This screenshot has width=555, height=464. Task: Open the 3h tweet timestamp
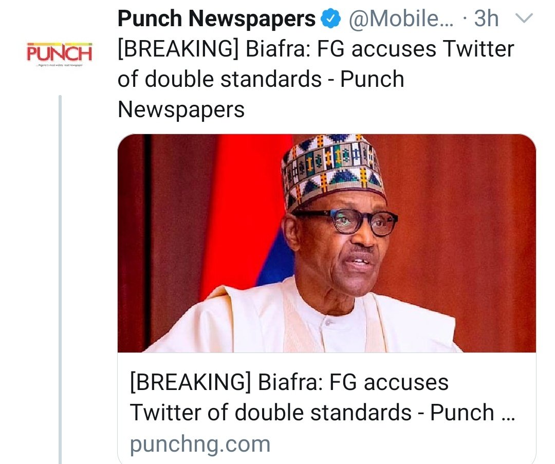[x=486, y=18]
